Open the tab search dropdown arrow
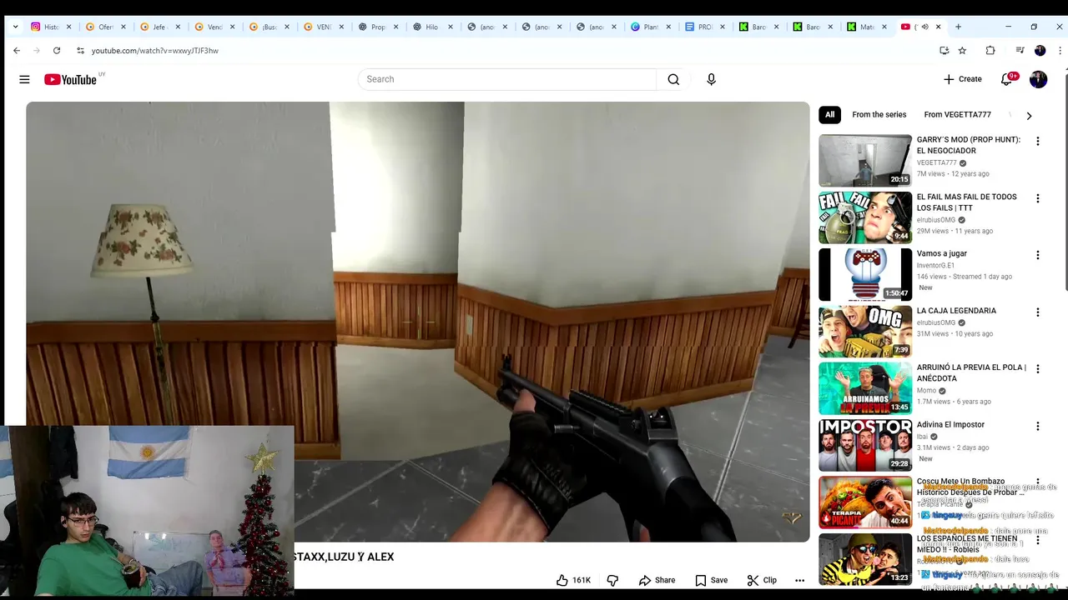 [x=15, y=27]
